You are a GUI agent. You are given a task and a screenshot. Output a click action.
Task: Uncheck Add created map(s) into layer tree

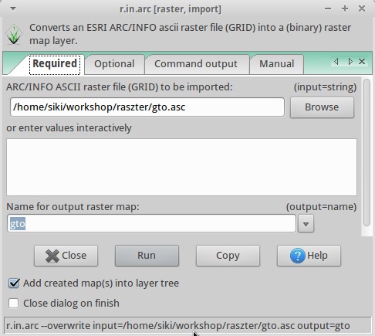click(x=14, y=283)
